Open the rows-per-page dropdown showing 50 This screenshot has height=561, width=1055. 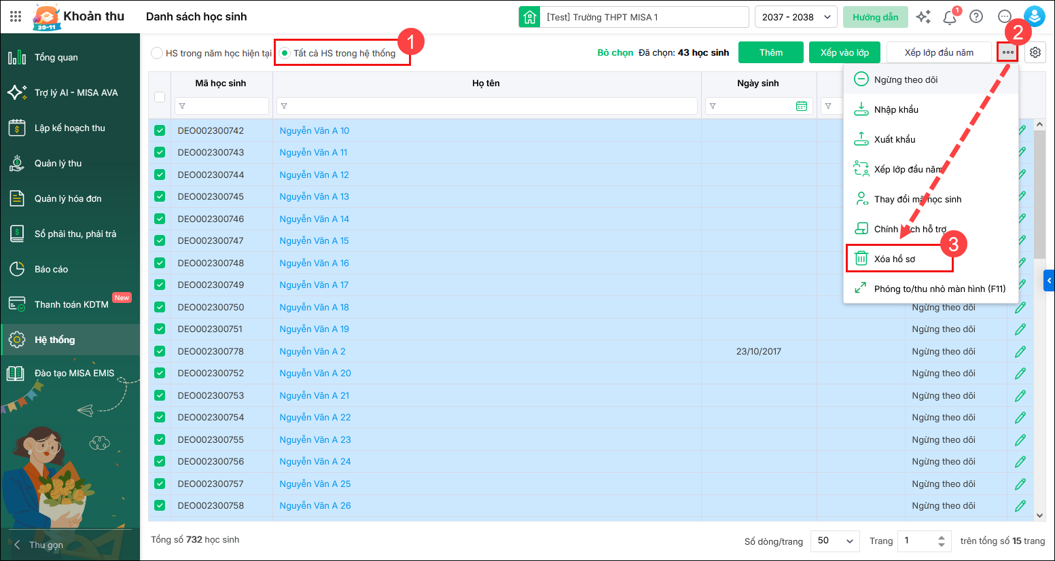click(836, 541)
